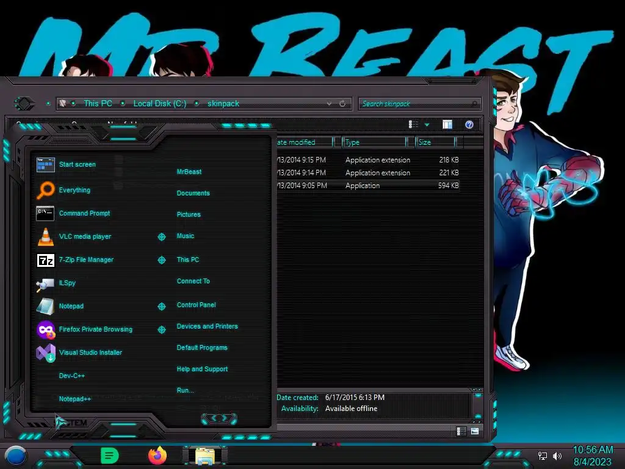
Task: Click the explorer back navigation button
Action: [24, 104]
